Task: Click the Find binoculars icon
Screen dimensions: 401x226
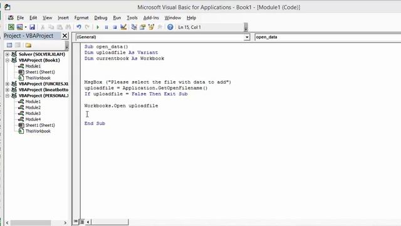Action: [x=68, y=27]
